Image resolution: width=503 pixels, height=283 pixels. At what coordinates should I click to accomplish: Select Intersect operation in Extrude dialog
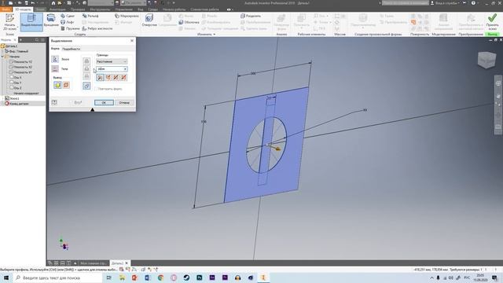(x=86, y=76)
